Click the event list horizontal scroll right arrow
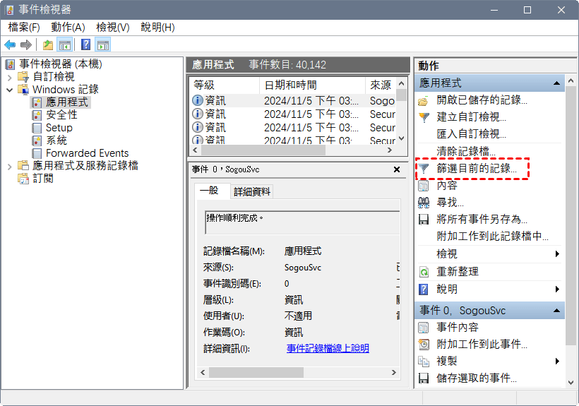 point(390,150)
